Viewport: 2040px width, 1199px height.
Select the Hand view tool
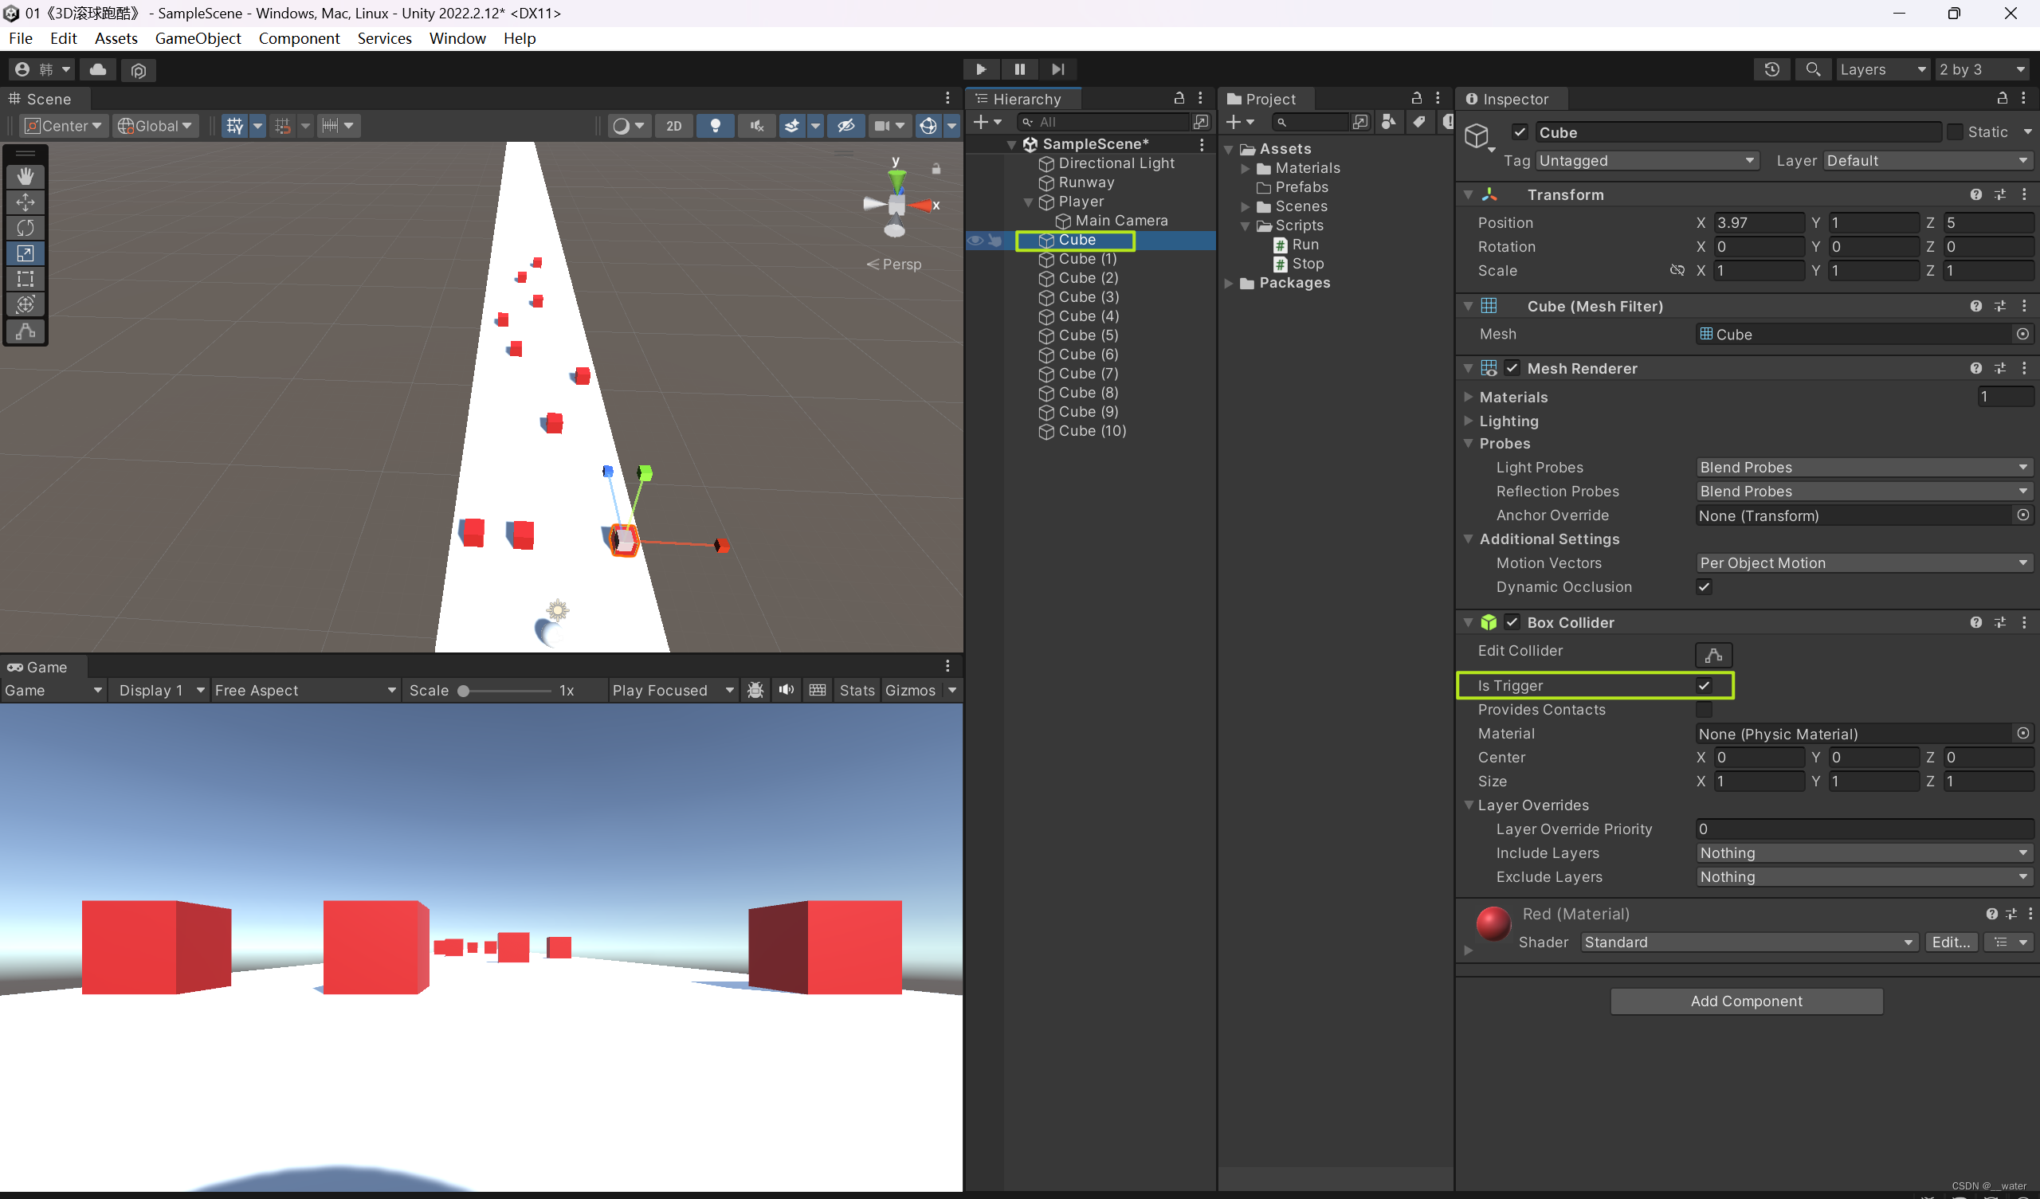click(25, 177)
